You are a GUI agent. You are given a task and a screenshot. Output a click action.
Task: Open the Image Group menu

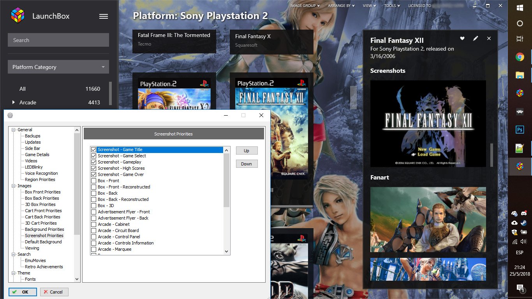click(x=305, y=6)
